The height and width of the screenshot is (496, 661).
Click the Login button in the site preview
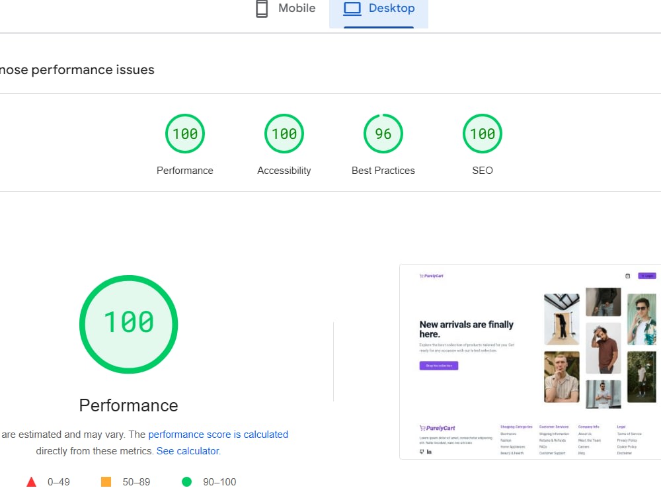click(646, 276)
